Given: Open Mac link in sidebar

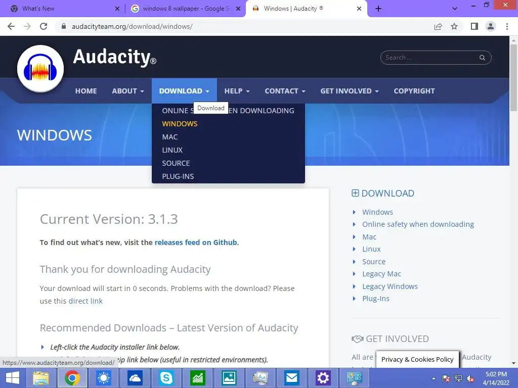Looking at the screenshot, I should pos(369,237).
